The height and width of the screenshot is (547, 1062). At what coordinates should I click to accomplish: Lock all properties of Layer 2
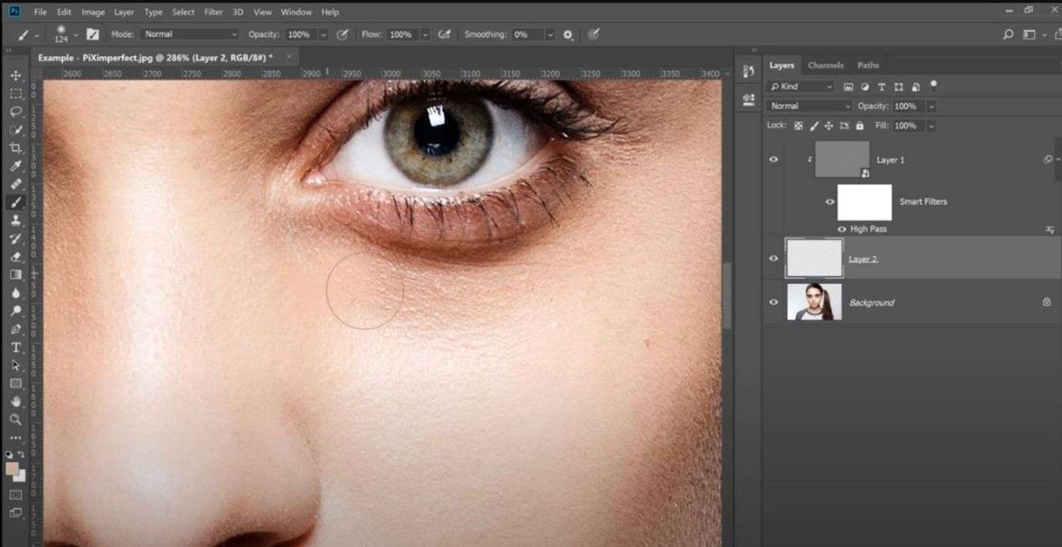pos(860,125)
